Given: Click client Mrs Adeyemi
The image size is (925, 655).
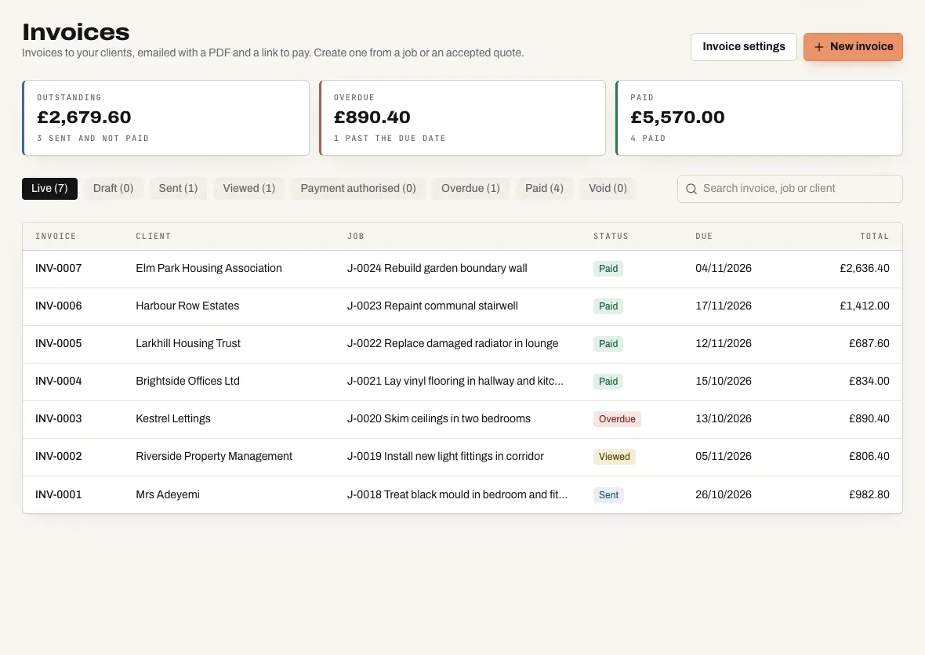Looking at the screenshot, I should point(168,494).
